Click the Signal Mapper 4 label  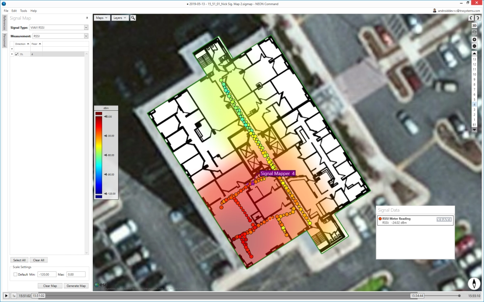click(x=277, y=174)
